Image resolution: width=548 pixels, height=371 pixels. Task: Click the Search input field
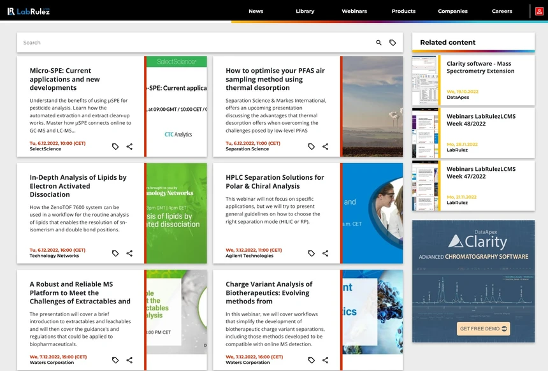(196, 43)
